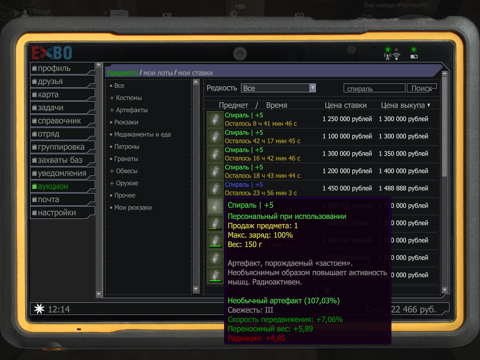Click Спираль icon with 23 ч 56 мин lot
480x360 pixels.
point(215,189)
